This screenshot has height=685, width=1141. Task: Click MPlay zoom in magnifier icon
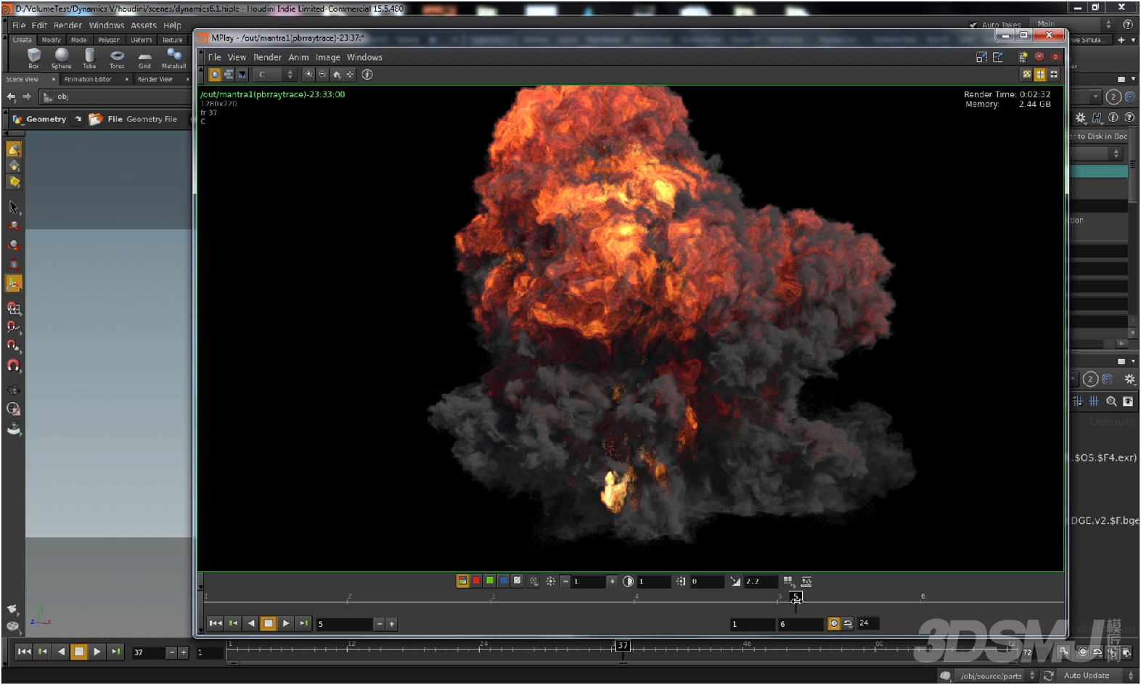pyautogui.click(x=308, y=74)
